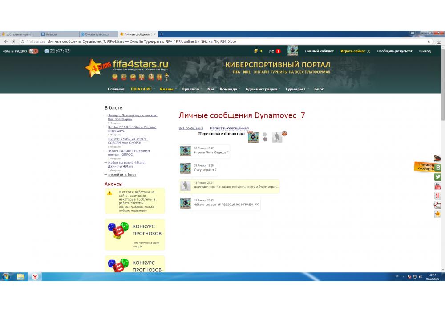Open the Twitter share icon on right sidebar

[438, 177]
